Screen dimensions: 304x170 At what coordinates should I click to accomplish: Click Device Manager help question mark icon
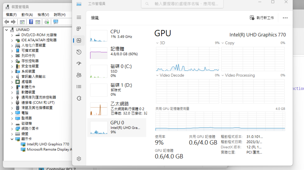click(x=31, y=22)
